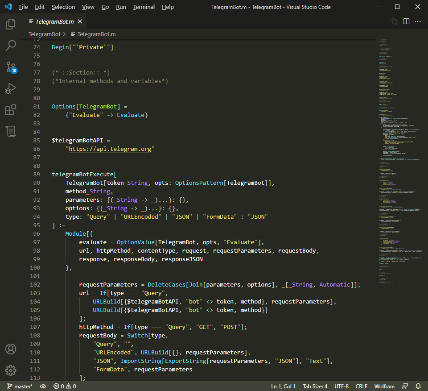
Task: Click on Options[TelegramBot] text
Action: click(86, 107)
